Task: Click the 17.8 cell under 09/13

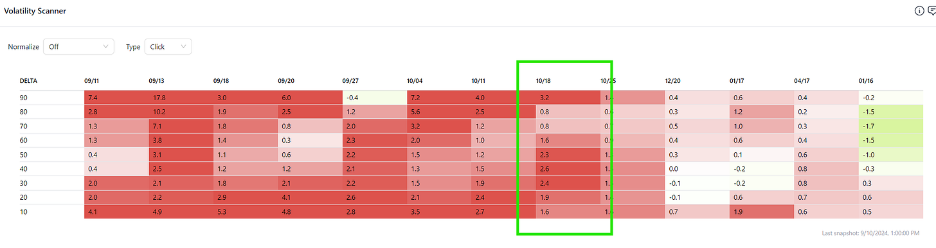Action: pos(181,98)
